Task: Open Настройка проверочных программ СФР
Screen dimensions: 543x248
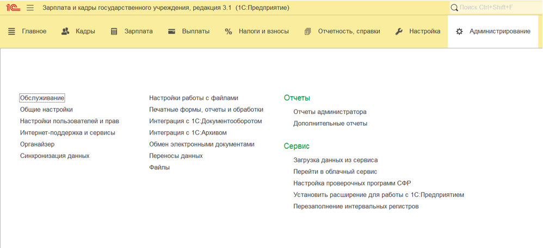Action: click(352, 183)
